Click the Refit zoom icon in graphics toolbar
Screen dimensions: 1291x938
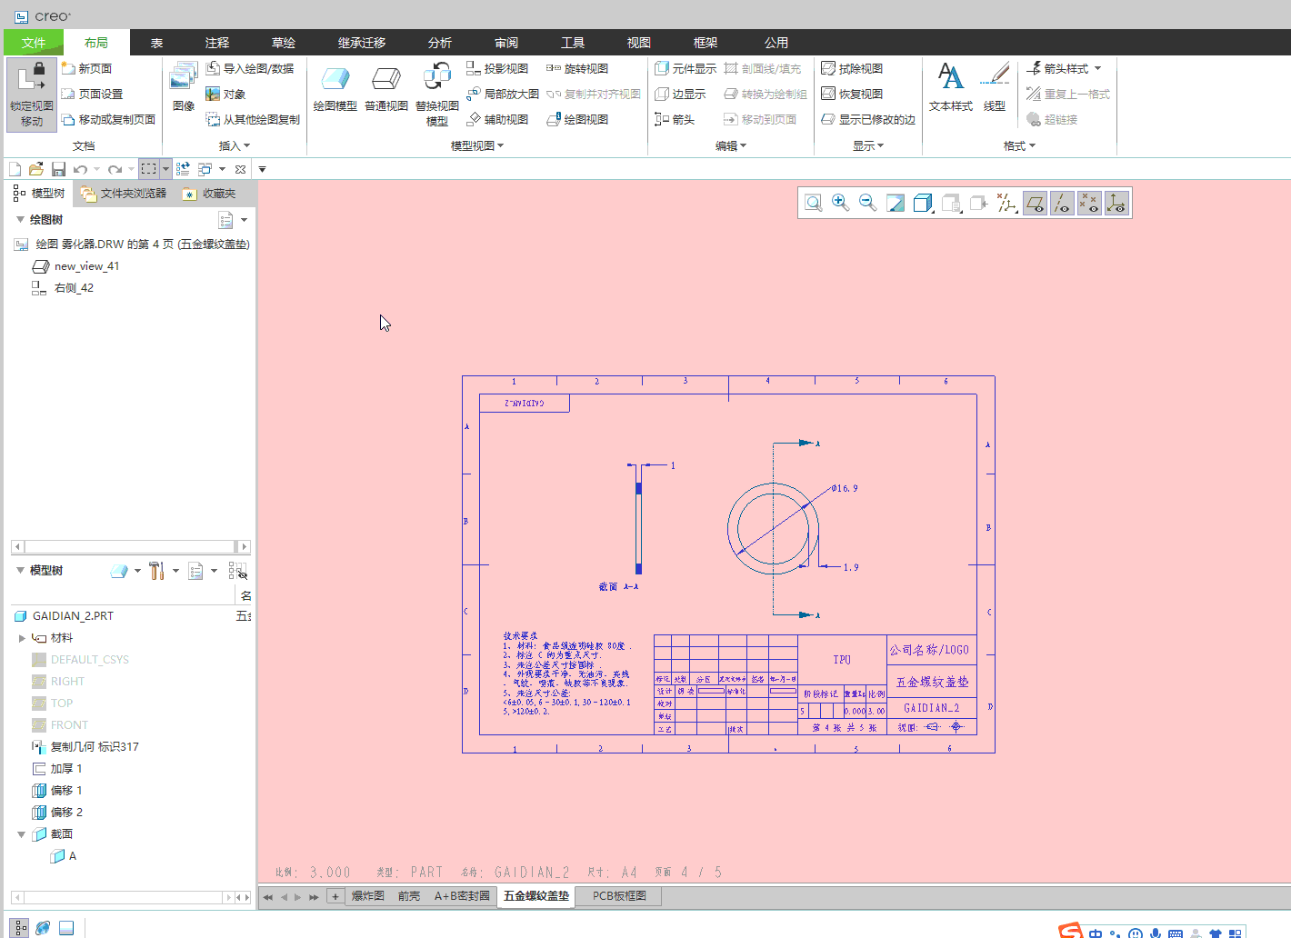click(814, 203)
